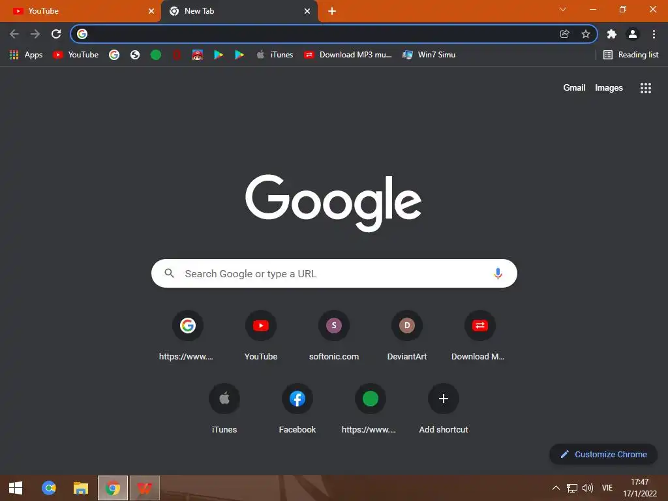Open the Google https://www... shortcut
668x501 pixels.
(x=187, y=337)
